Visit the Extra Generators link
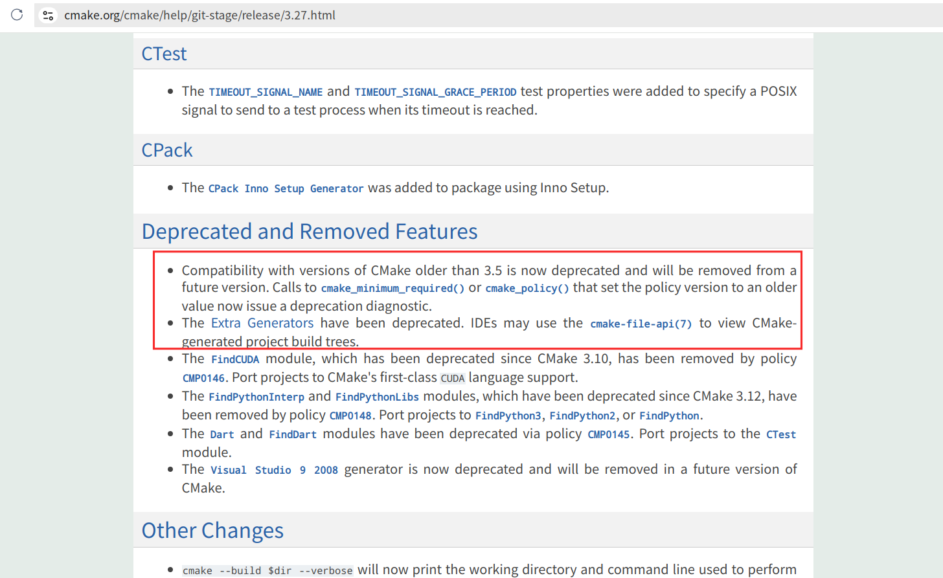 point(262,323)
